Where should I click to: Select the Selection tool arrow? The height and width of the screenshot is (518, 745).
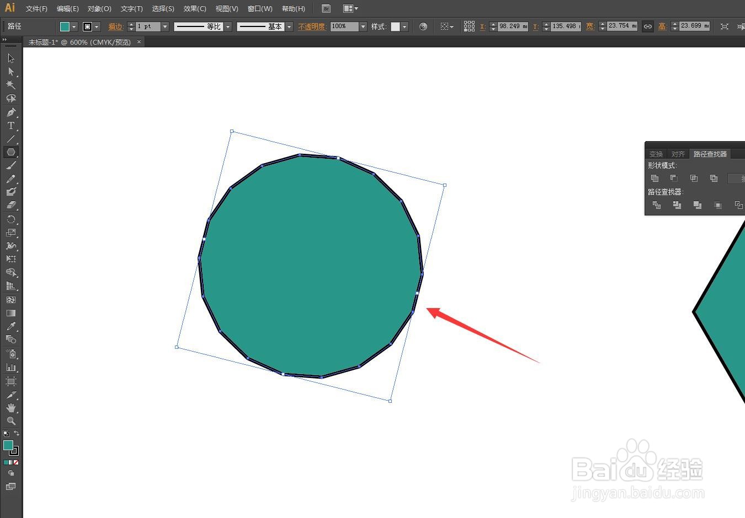pyautogui.click(x=11, y=58)
